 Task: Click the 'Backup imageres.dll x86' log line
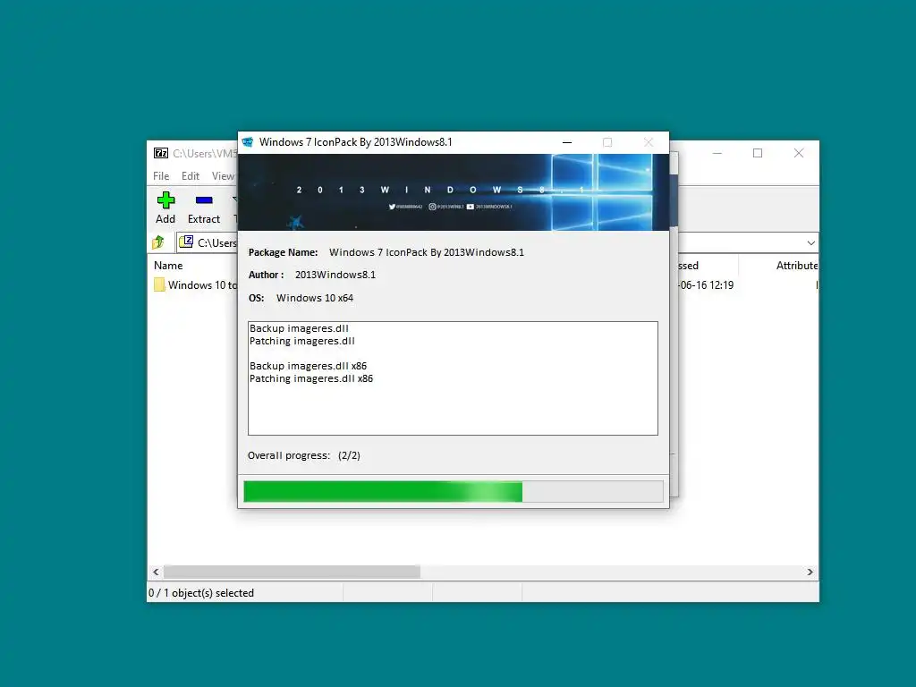coord(308,366)
